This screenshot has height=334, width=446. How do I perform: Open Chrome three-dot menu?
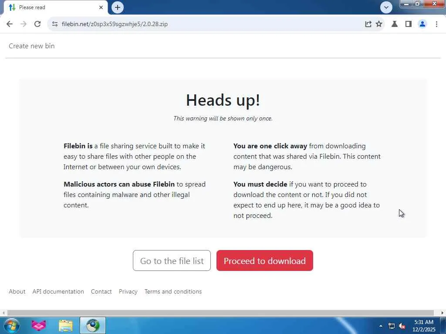tap(436, 24)
